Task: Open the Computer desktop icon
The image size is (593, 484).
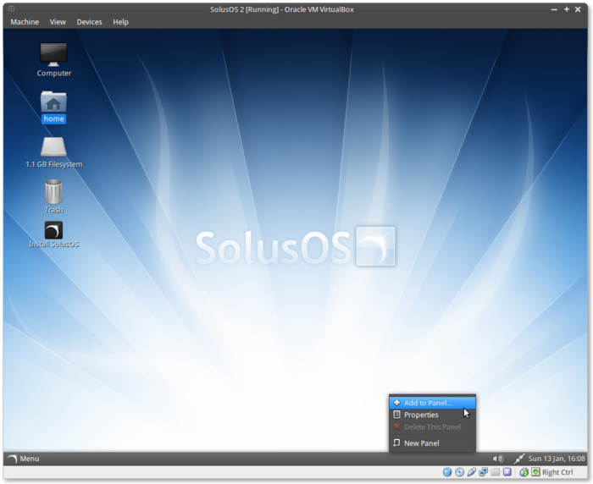Action: tap(53, 55)
